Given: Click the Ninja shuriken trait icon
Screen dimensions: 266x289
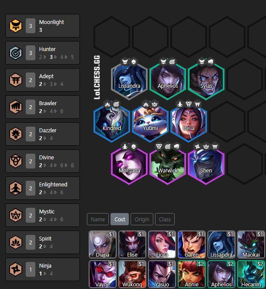Looking at the screenshot, I should [16, 269].
